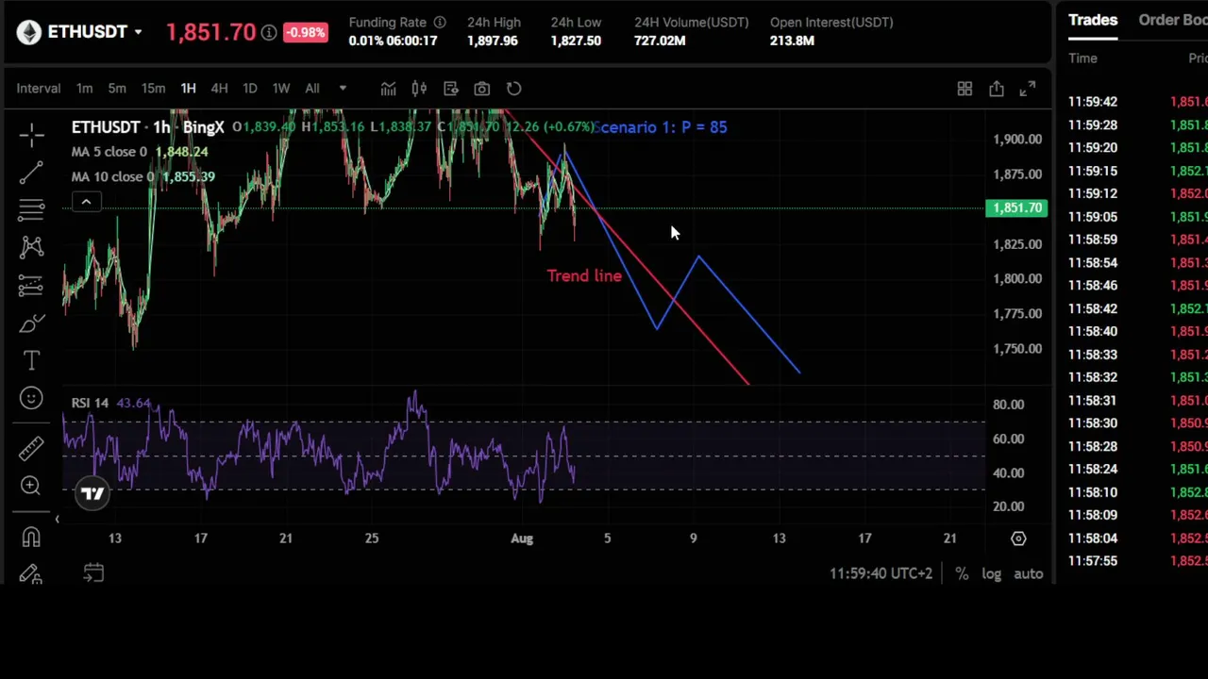This screenshot has height=679, width=1208.
Task: Expand the chart to fullscreen
Action: click(x=1027, y=89)
